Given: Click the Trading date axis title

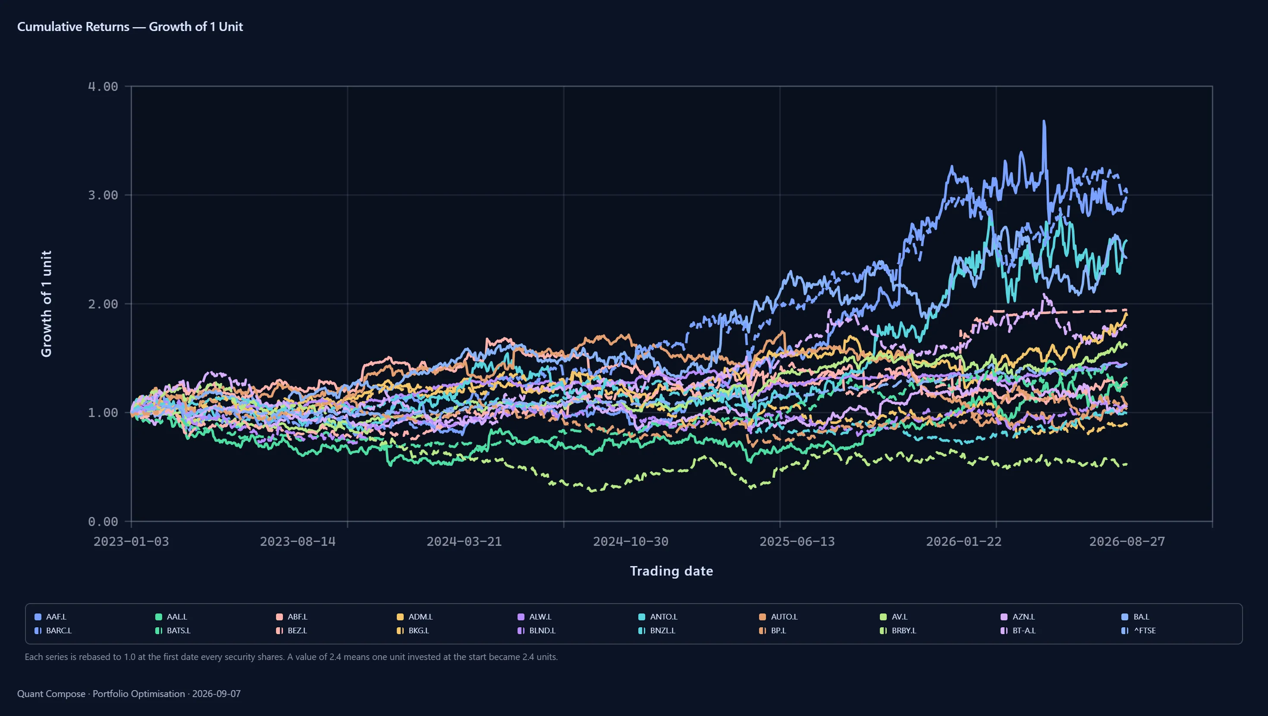Looking at the screenshot, I should click(672, 571).
